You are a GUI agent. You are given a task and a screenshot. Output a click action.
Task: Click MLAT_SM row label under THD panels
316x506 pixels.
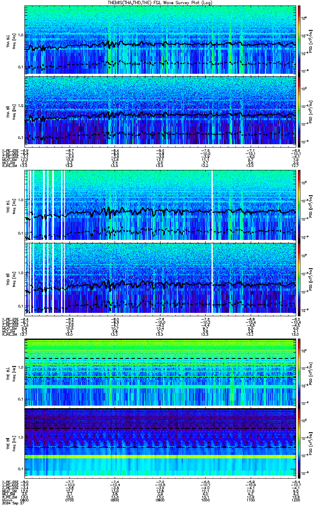click(9, 328)
